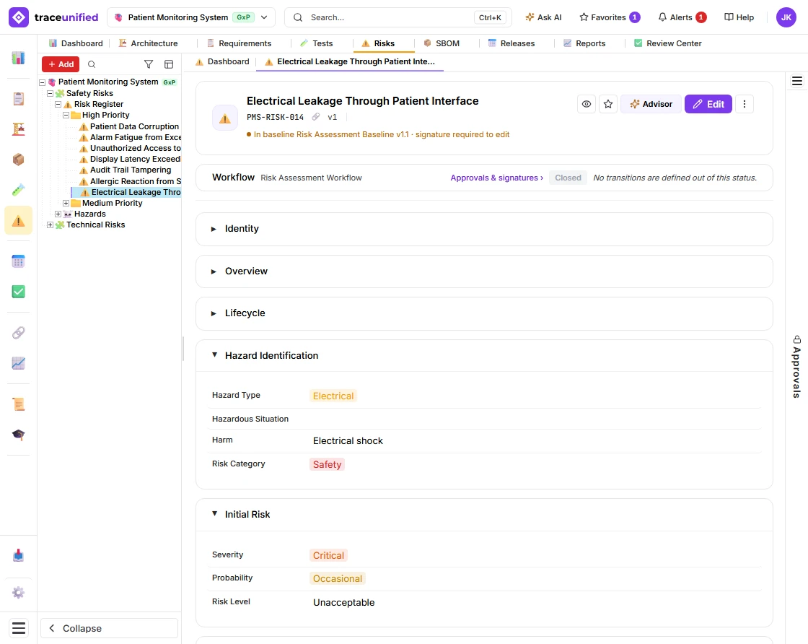Viewport: 808px width, 644px height.
Task: Open the settings gear sidebar icon
Action: tap(19, 593)
